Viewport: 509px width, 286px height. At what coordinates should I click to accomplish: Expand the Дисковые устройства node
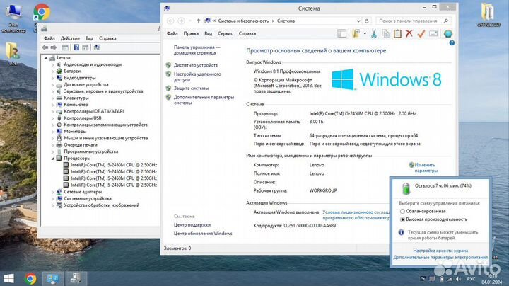(52, 84)
